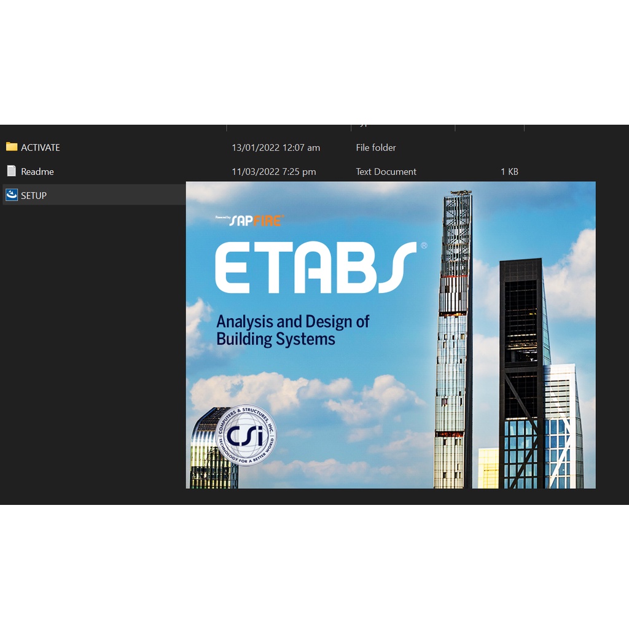Image resolution: width=629 pixels, height=629 pixels.
Task: Click the CSI round seal logo
Action: click(245, 436)
